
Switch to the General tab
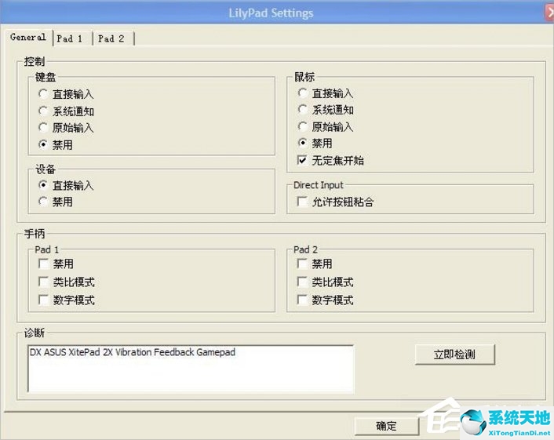tap(28, 37)
